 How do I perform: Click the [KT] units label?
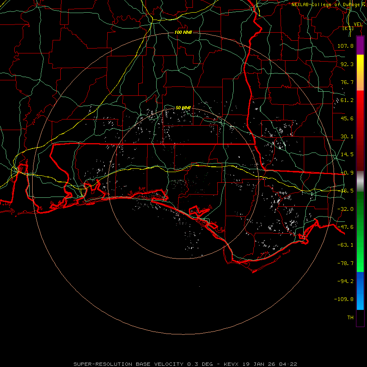pos(348,29)
